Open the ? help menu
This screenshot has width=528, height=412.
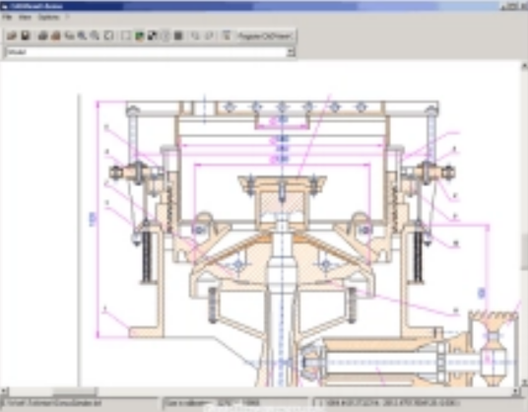67,17
